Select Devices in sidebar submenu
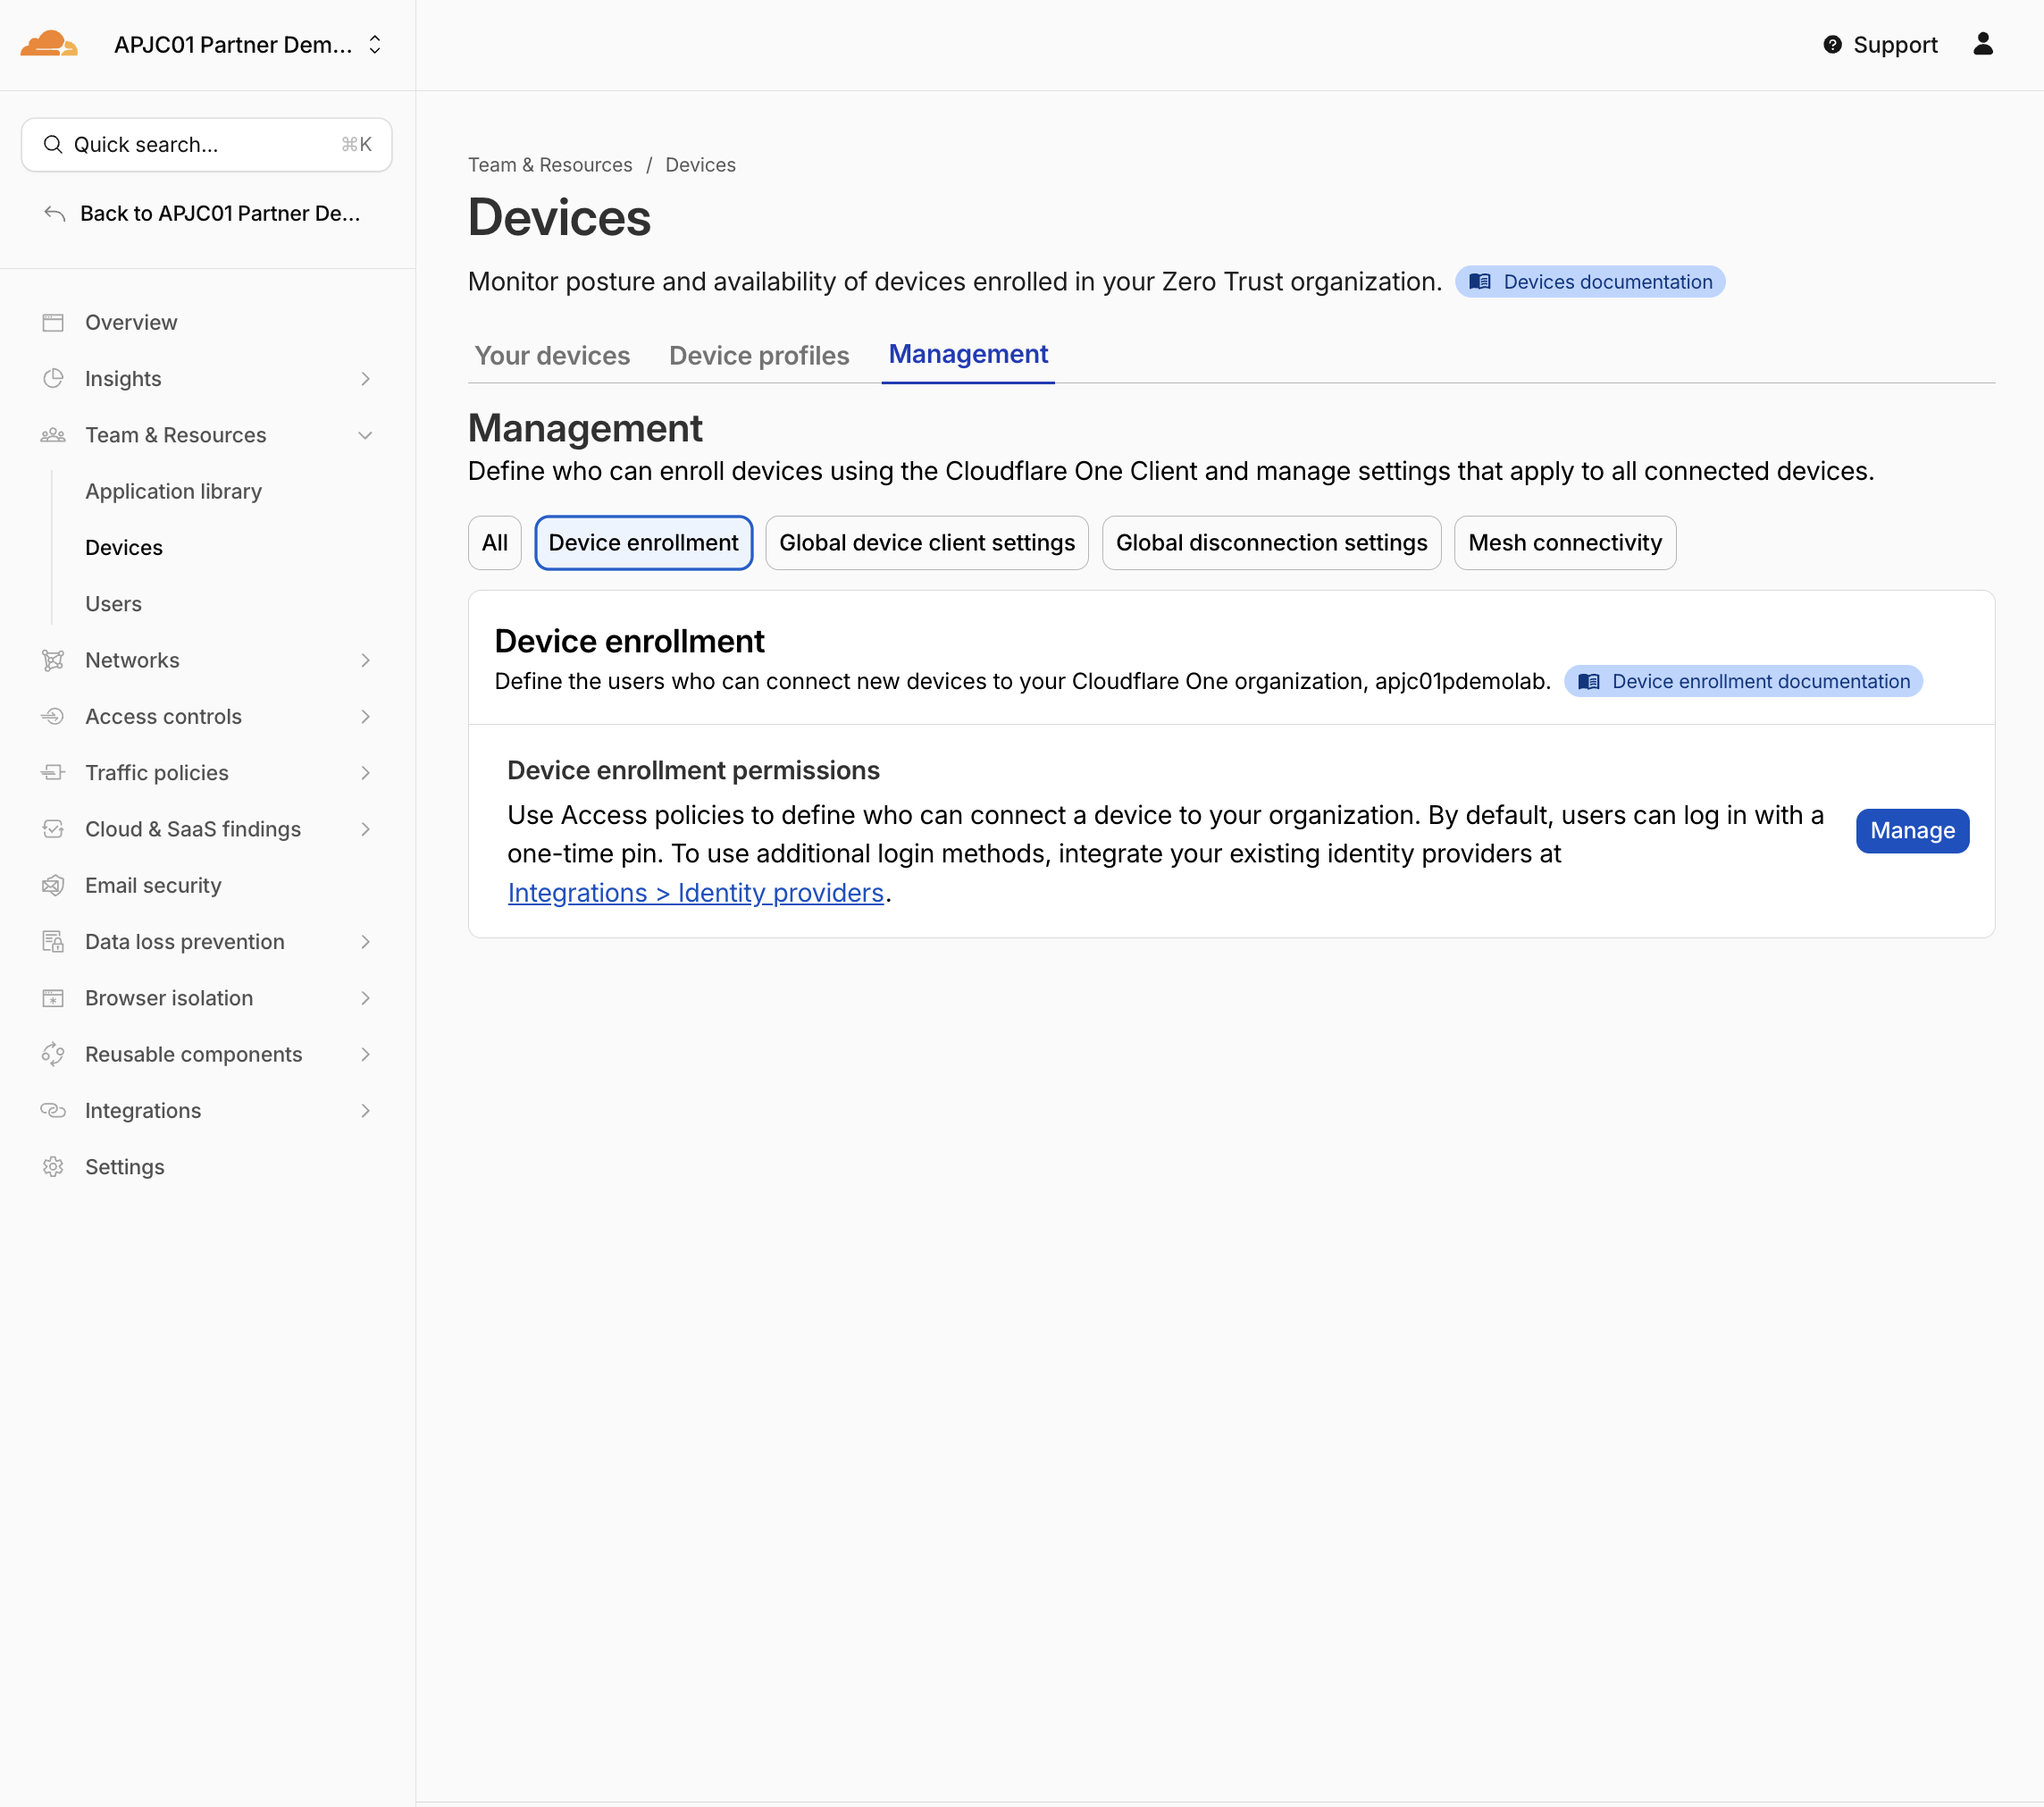 pyautogui.click(x=123, y=547)
